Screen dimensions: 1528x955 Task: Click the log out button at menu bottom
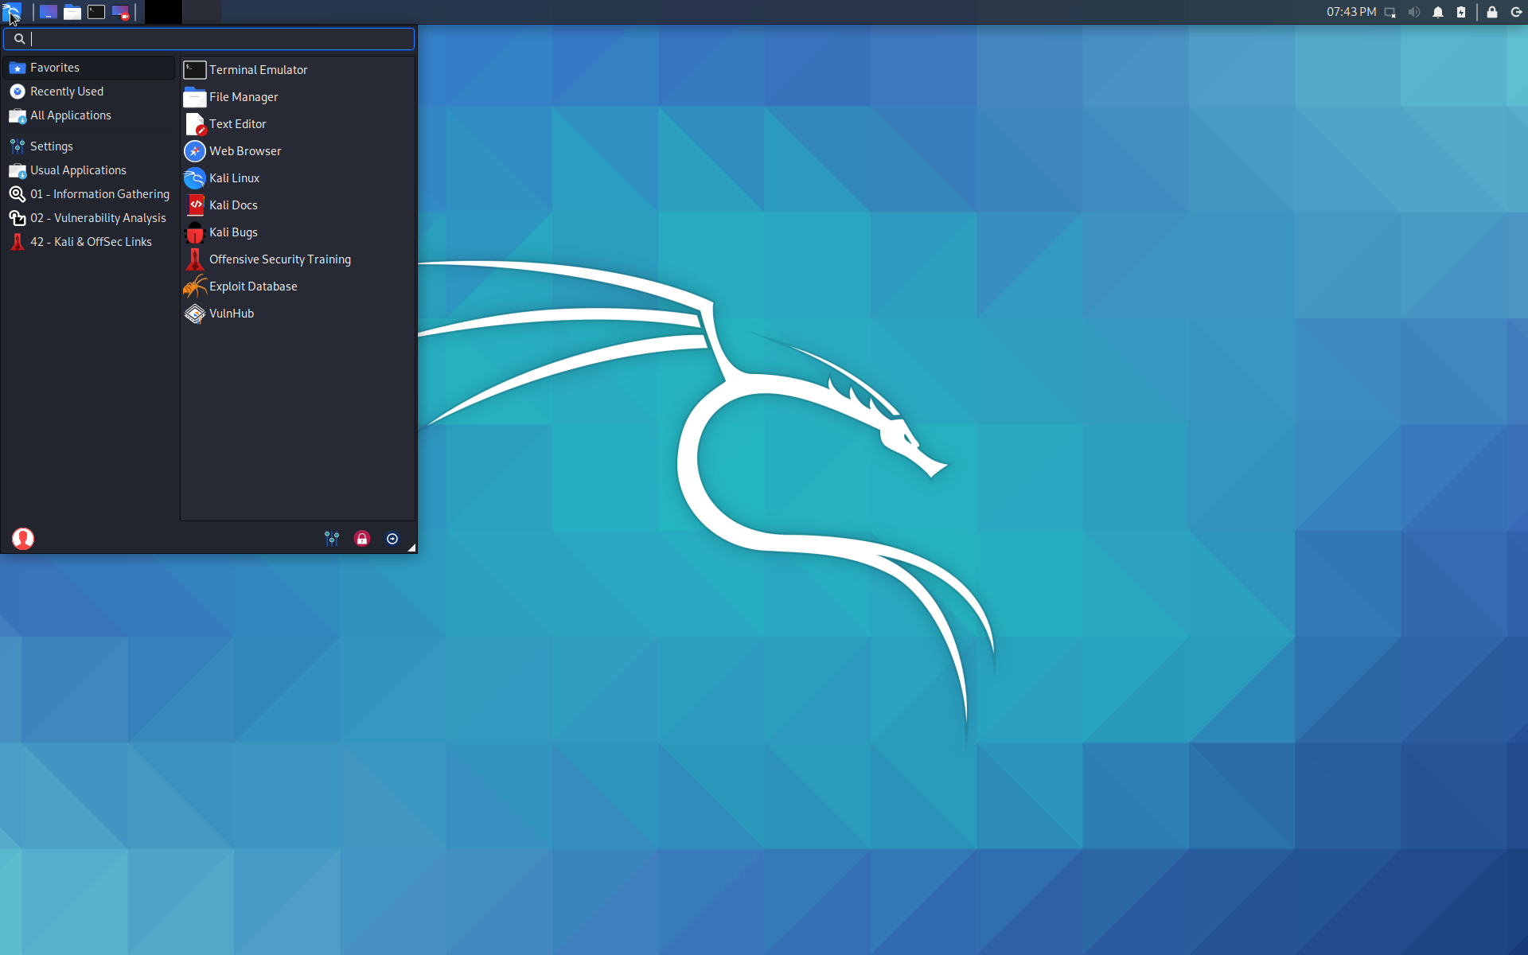392,539
